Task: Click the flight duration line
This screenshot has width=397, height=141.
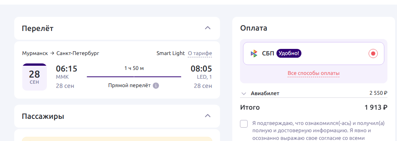Action: [134, 76]
